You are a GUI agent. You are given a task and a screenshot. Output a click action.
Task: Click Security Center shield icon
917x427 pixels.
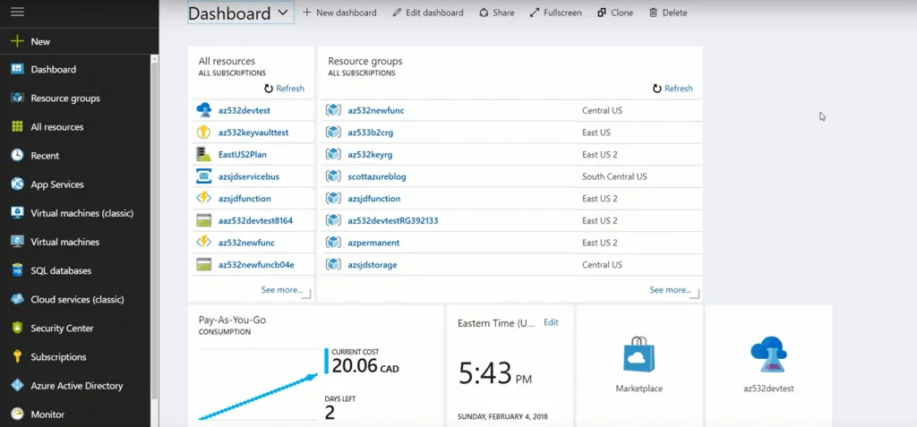(x=18, y=329)
